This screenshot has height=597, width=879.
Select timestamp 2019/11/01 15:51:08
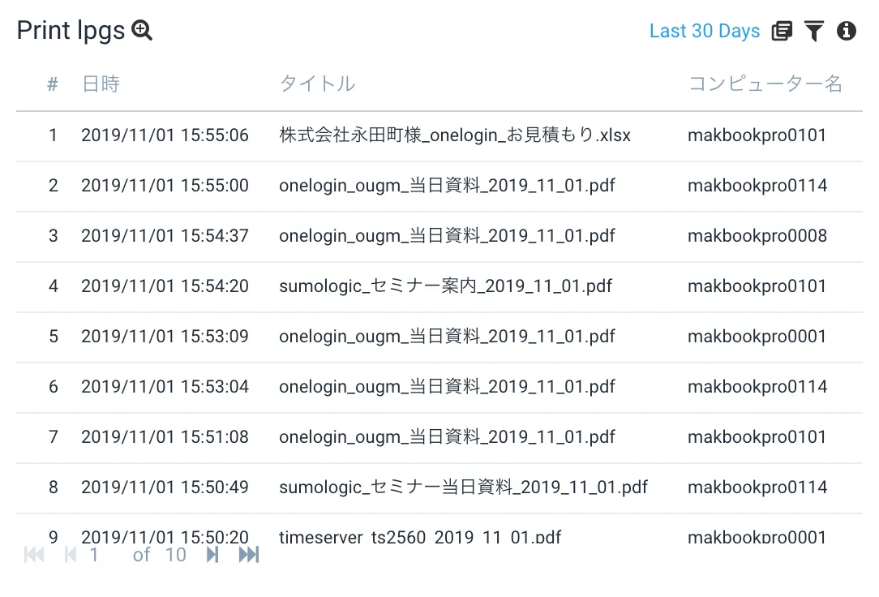[x=165, y=436]
